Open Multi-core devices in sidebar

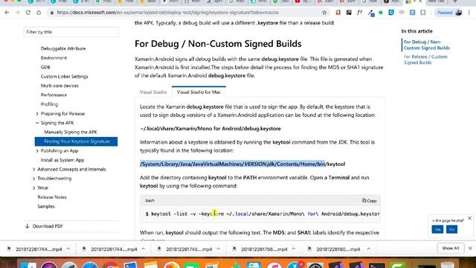pyautogui.click(x=59, y=86)
